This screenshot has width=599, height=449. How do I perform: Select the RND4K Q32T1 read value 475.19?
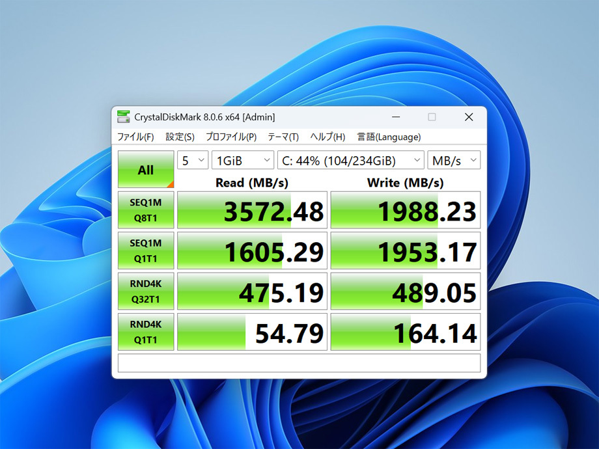pyautogui.click(x=252, y=292)
